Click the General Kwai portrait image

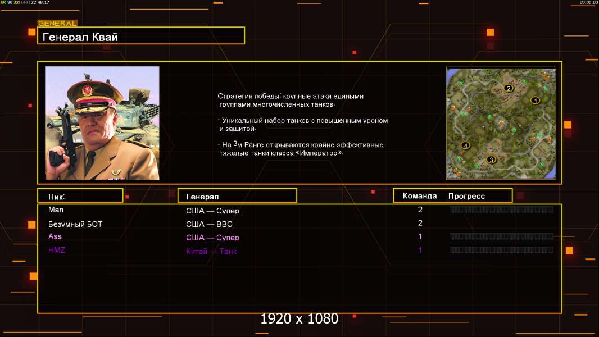click(102, 123)
